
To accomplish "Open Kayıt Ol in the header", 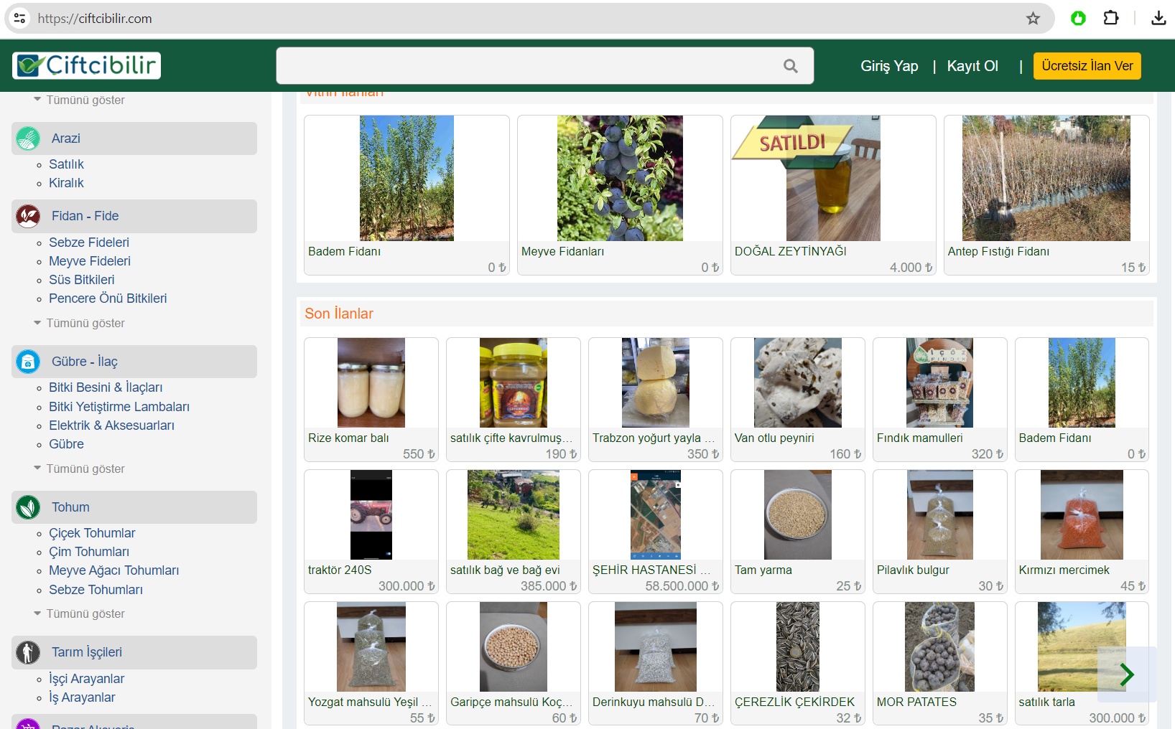I will pos(972,66).
